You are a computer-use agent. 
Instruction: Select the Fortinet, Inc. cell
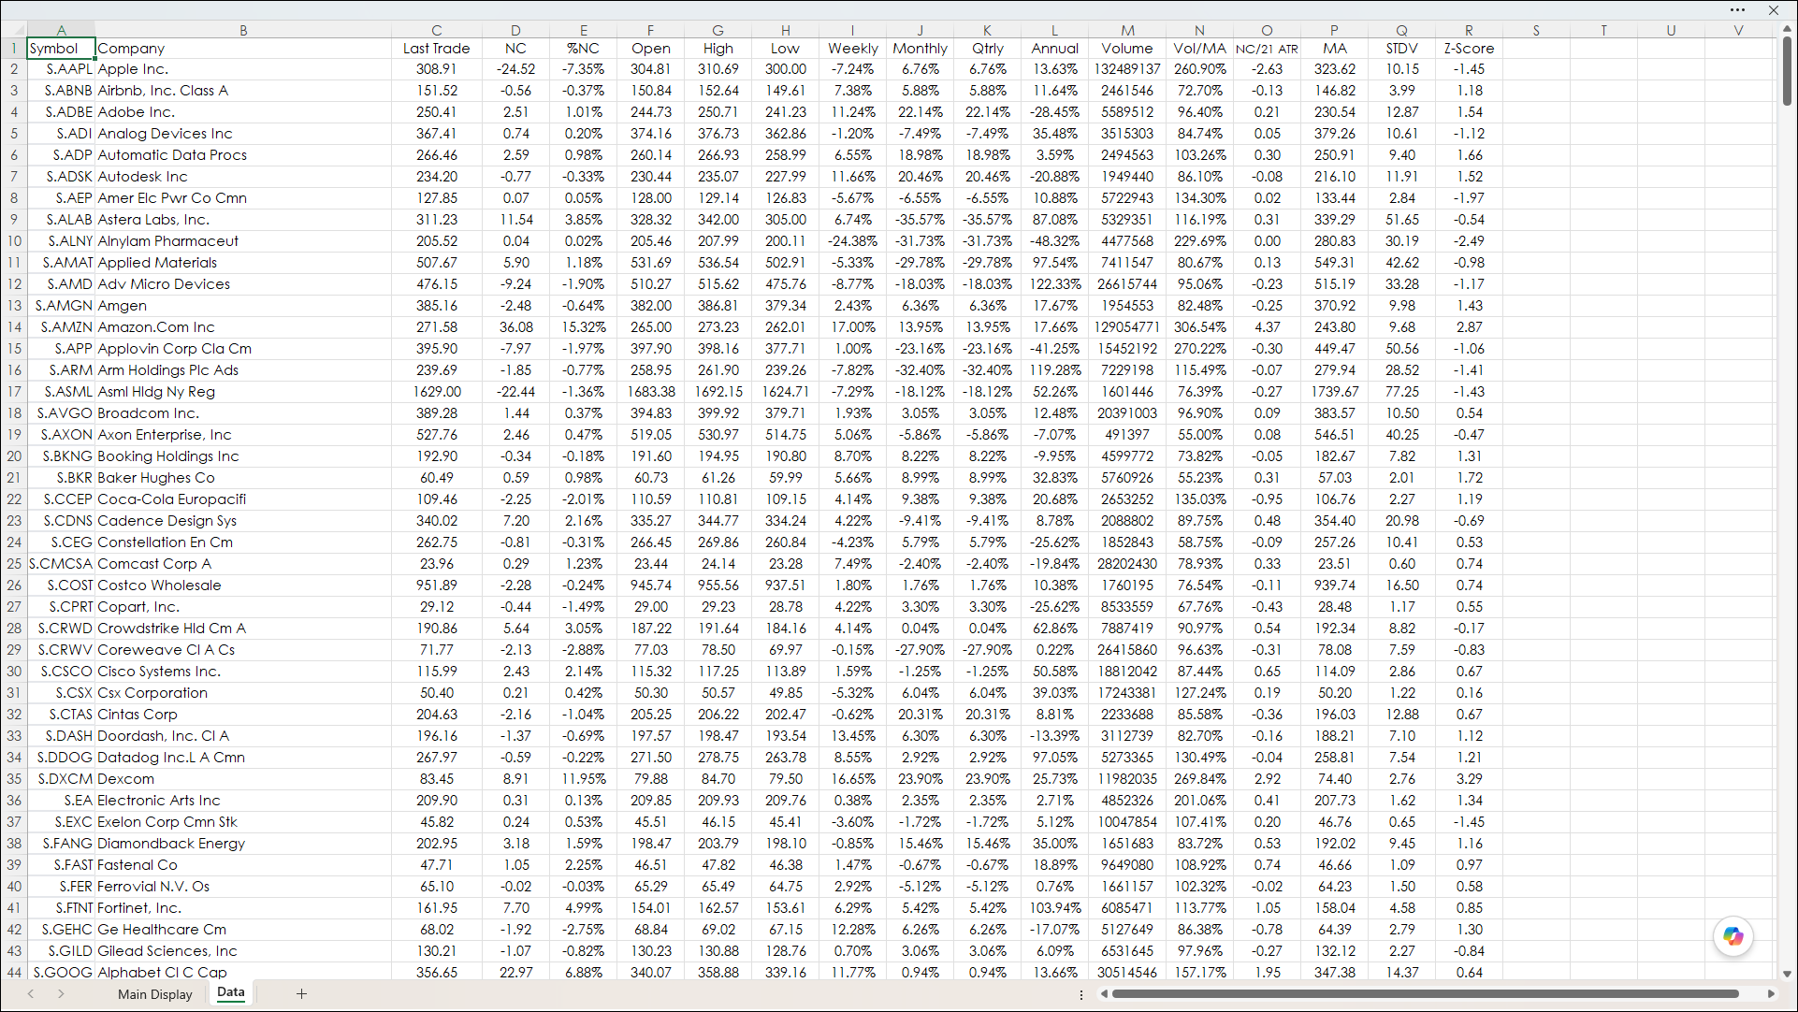[x=243, y=908]
